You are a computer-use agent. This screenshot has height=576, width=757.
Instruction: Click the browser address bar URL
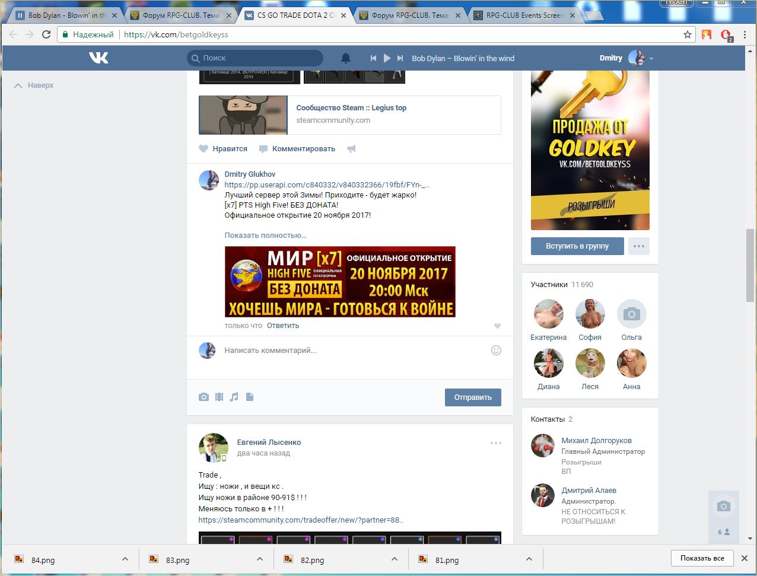(x=176, y=34)
